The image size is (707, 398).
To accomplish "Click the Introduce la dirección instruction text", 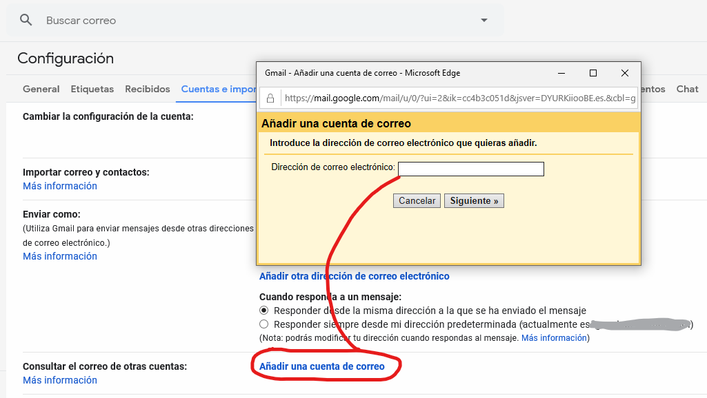I will click(403, 143).
